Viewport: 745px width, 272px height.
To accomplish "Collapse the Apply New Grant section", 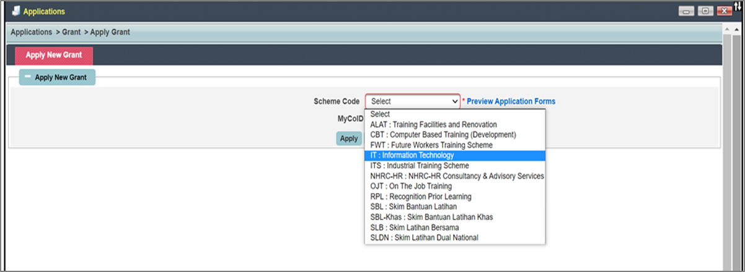I will click(27, 77).
